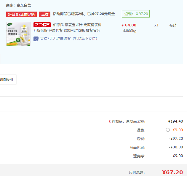Image resolution: width=187 pixels, height=176 pixels.
Task: Click the 返现: ¥97.20 cashback badge
Action: point(136,14)
